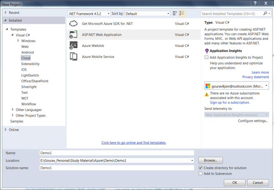
Task: Expand the Windows tree node
Action: pos(18,41)
